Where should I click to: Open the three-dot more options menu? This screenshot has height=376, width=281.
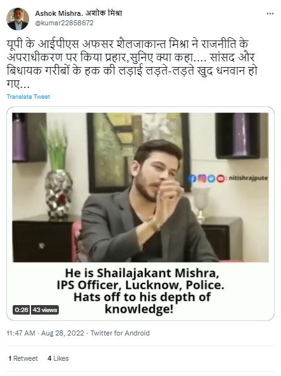pyautogui.click(x=270, y=14)
